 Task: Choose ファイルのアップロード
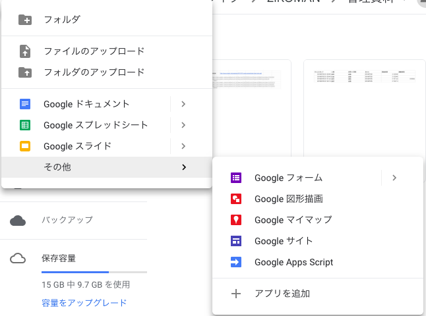pyautogui.click(x=107, y=51)
